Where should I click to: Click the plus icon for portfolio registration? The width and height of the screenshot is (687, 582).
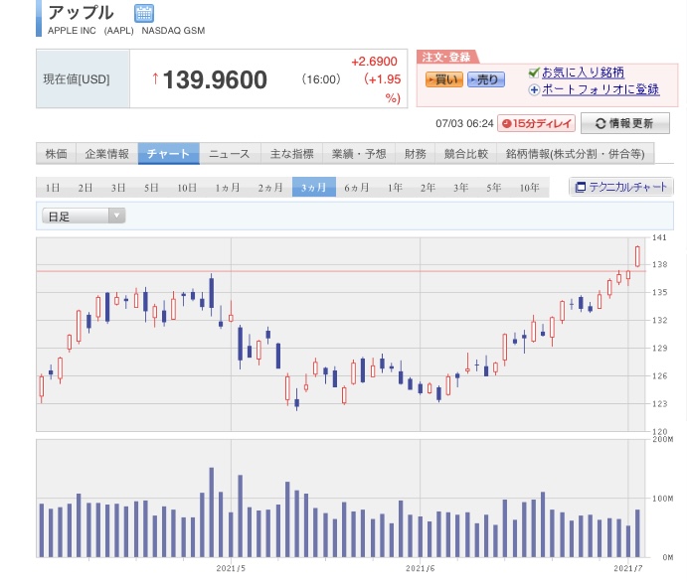click(x=534, y=90)
